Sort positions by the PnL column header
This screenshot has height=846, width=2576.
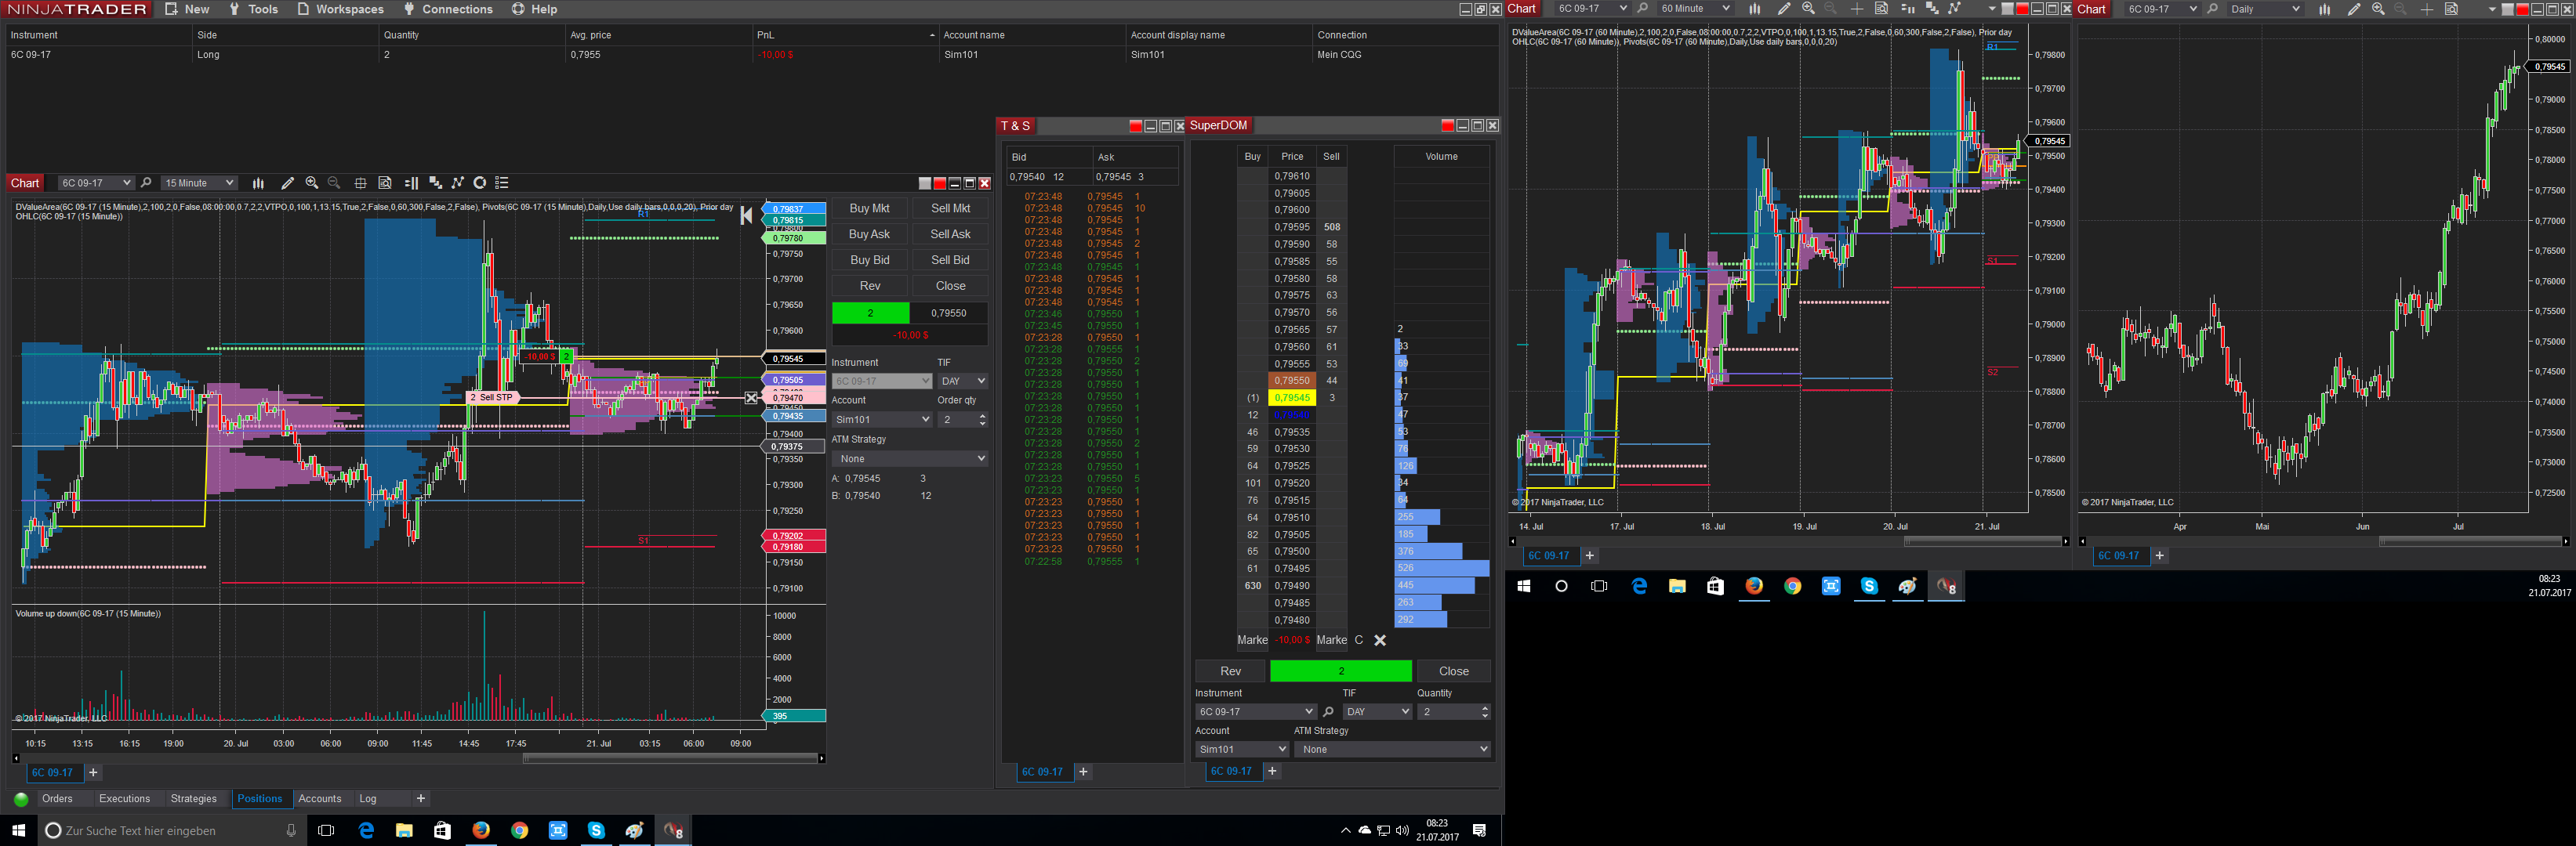tap(845, 35)
